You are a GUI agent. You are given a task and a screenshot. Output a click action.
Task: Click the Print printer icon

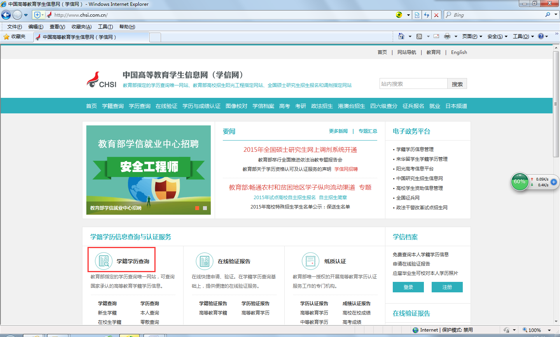pyautogui.click(x=447, y=36)
